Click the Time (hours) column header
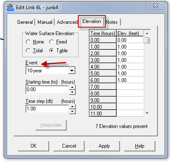 tap(103, 33)
